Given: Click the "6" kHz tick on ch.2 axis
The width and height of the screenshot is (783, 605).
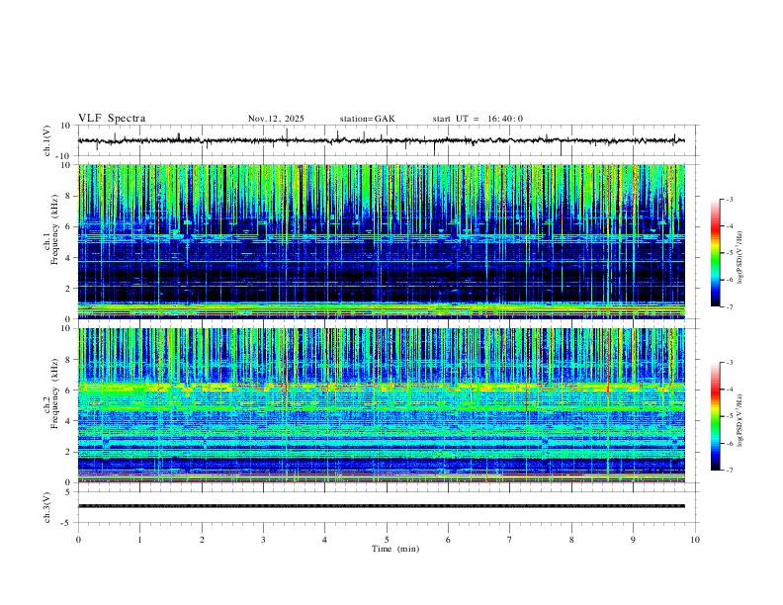Looking at the screenshot, I should pos(69,390).
